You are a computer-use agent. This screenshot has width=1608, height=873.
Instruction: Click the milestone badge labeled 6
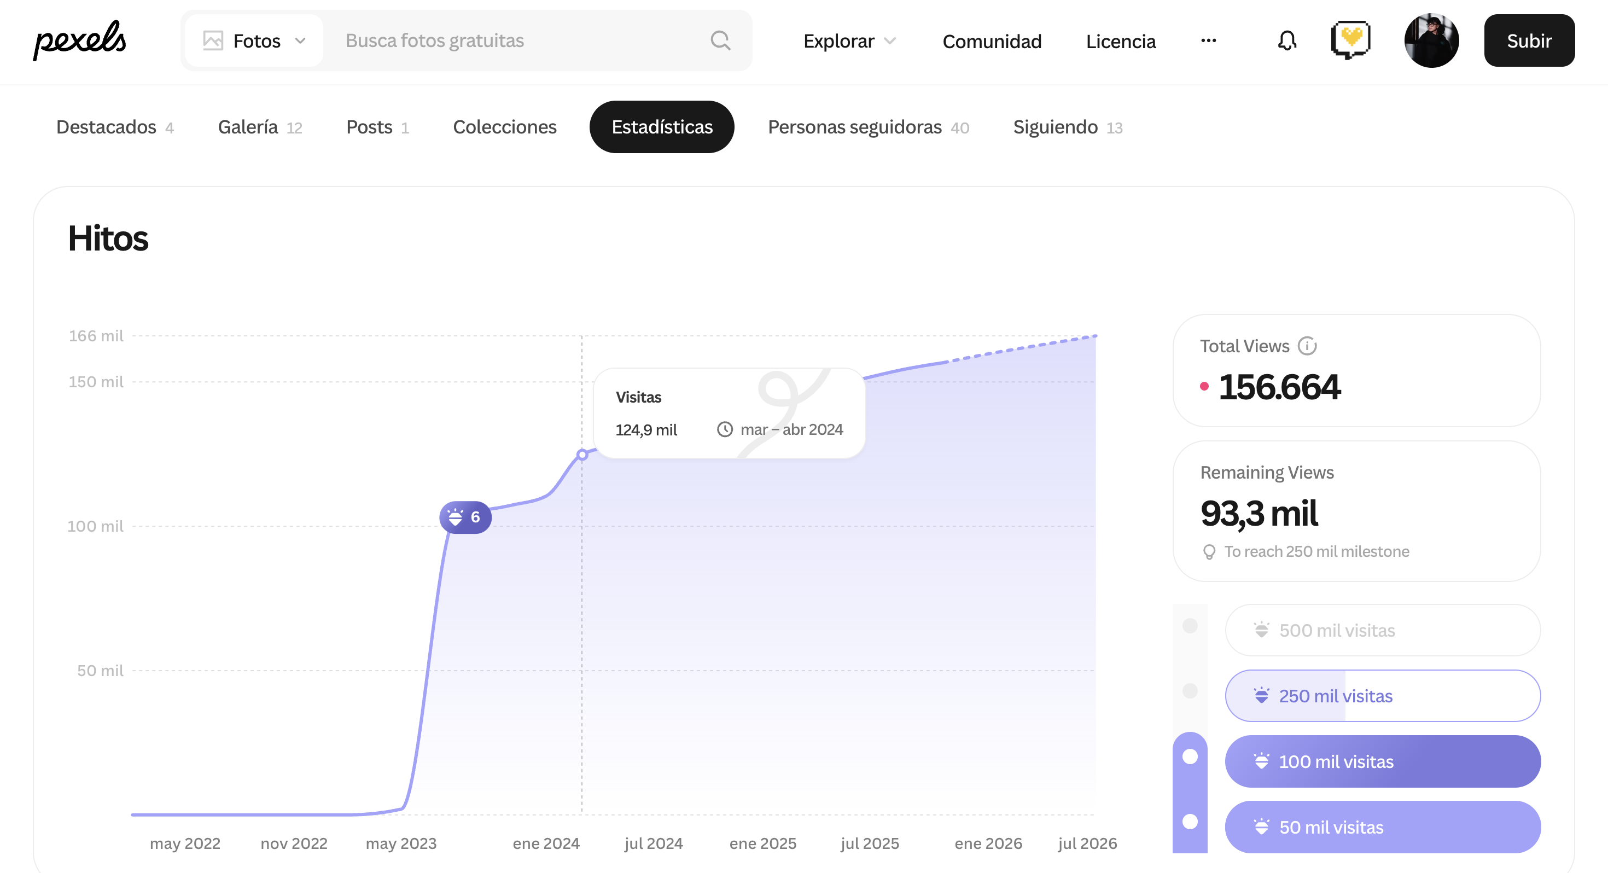[x=465, y=517]
